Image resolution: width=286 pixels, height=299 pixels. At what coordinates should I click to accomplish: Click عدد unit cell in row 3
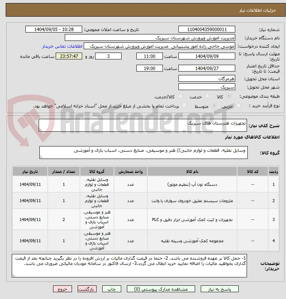tap(131, 220)
